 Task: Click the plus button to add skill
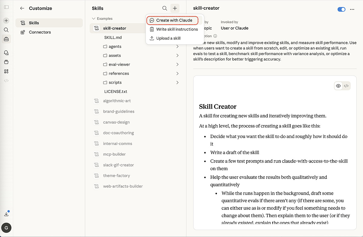click(x=175, y=8)
